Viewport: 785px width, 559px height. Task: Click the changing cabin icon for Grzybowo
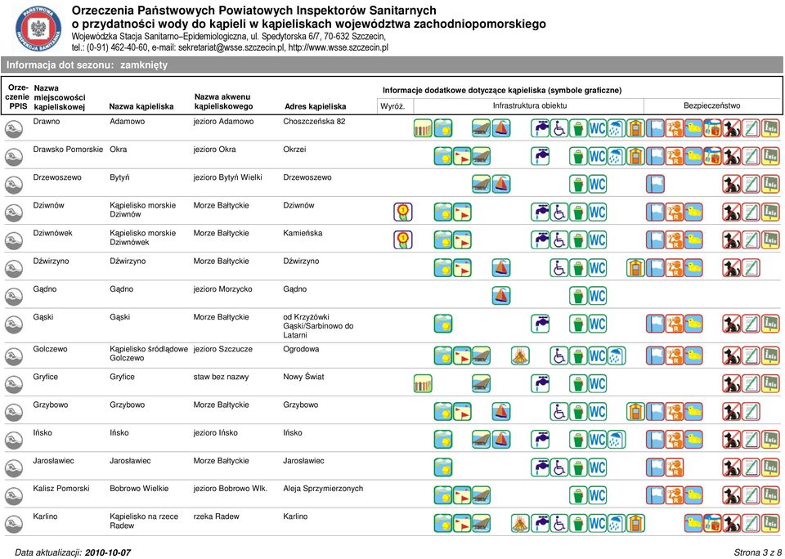(636, 411)
